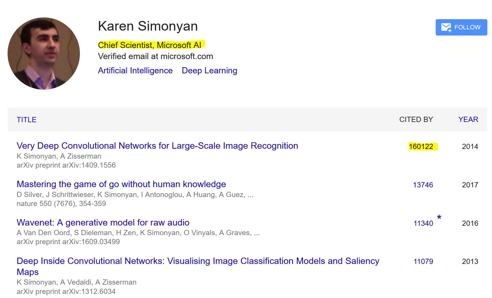
Task: Open the Very Deep Convolutional Networks paper
Action: coord(157,146)
